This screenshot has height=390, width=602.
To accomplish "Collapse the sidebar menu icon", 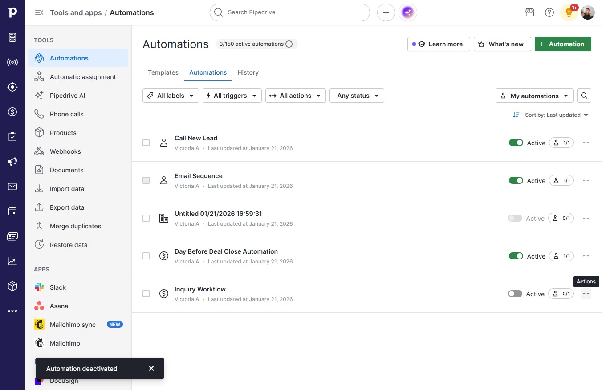I will pos(39,12).
